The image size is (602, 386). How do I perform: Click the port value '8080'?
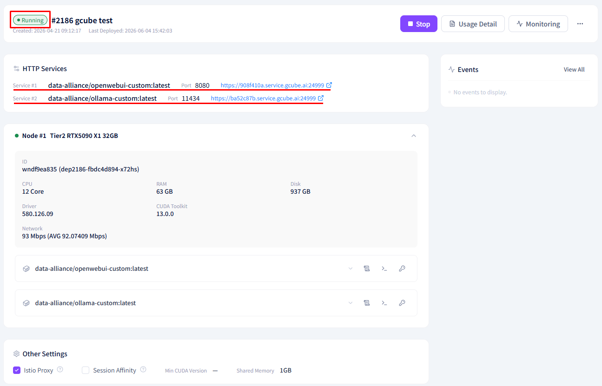click(202, 85)
